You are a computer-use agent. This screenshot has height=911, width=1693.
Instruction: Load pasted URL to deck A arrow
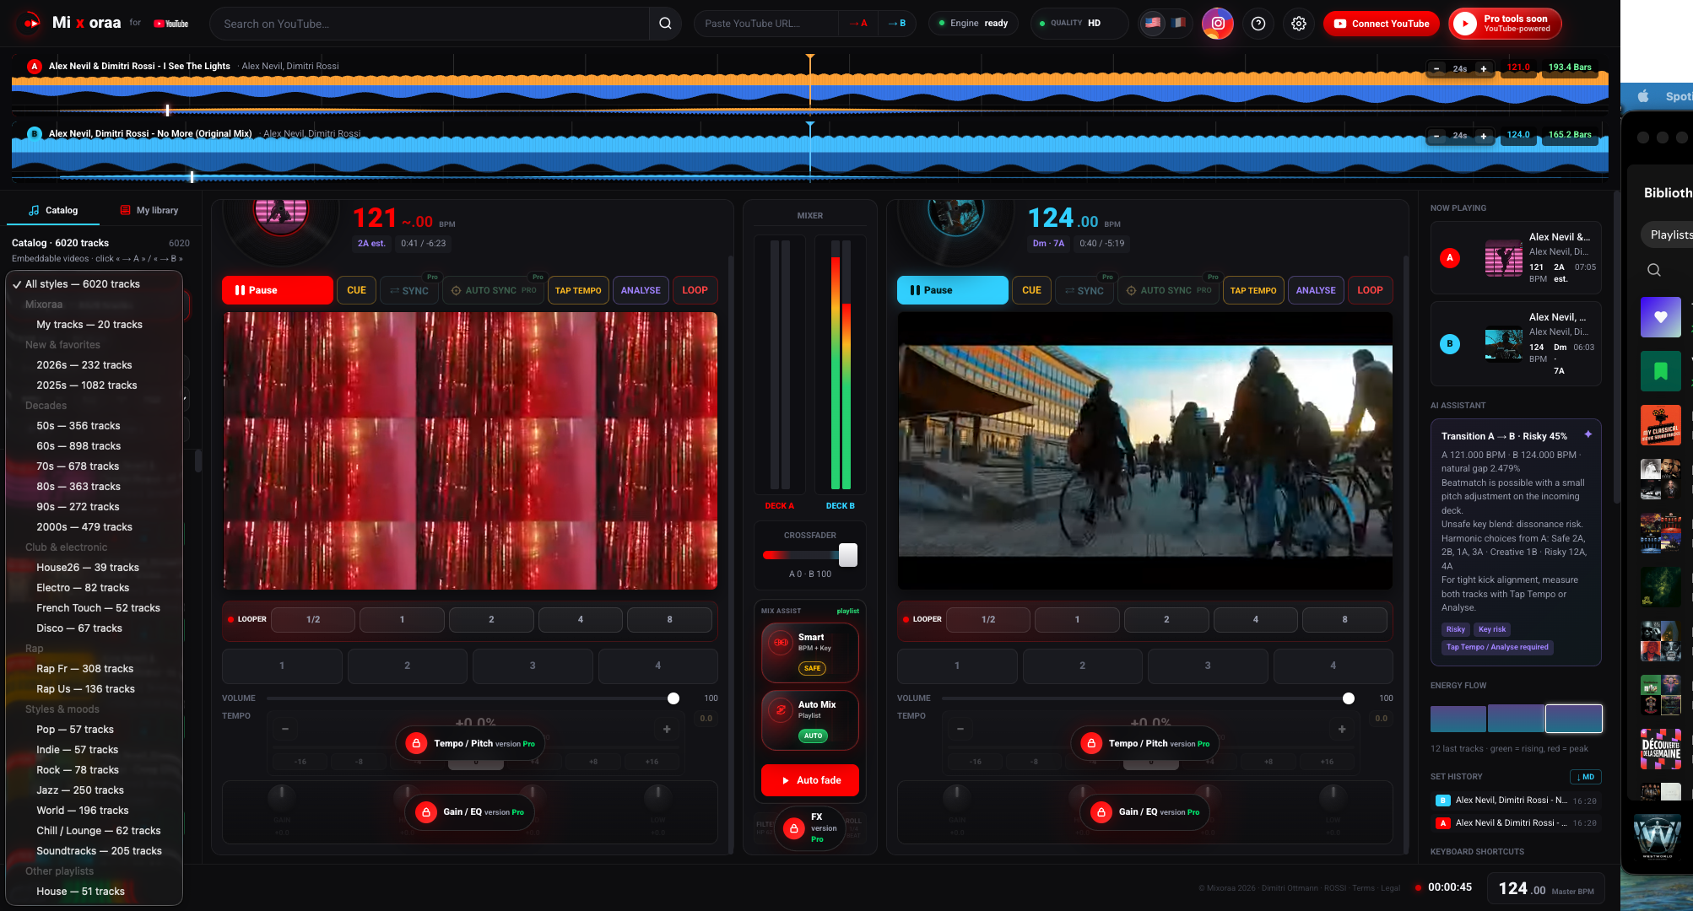pyautogui.click(x=858, y=24)
